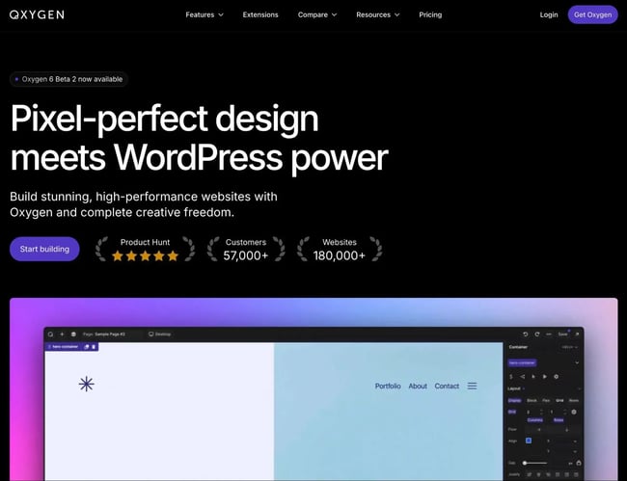Click the duplicate icon on hero-container label
This screenshot has width=627, height=481.
coord(87,347)
